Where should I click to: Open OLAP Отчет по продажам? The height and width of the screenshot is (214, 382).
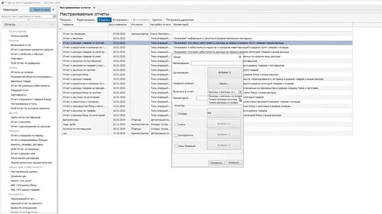pos(25,149)
